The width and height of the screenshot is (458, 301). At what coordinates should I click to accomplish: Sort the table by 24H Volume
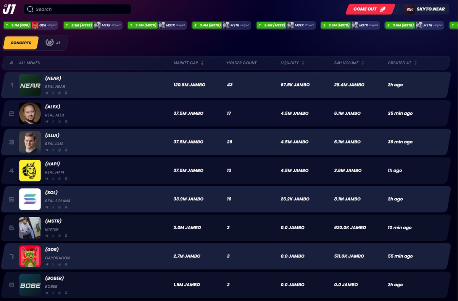tap(349, 63)
